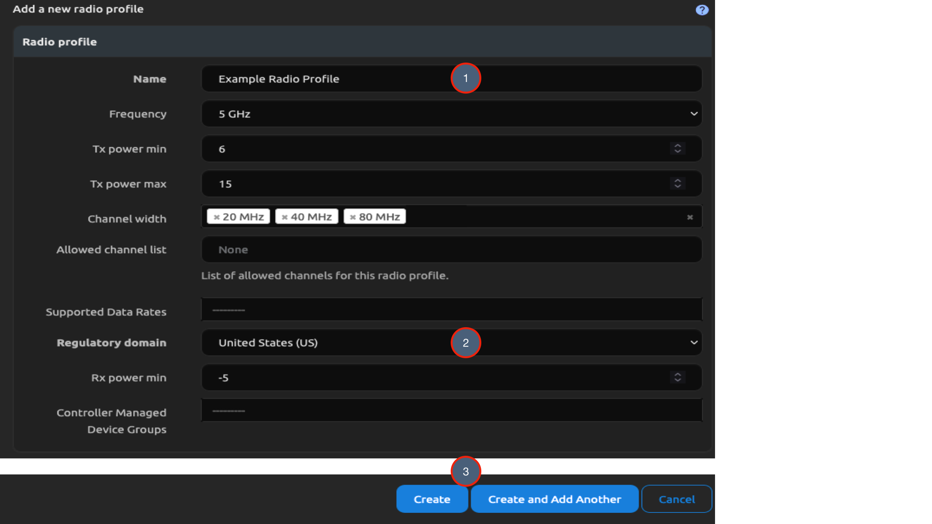Click Create and Add Another
The width and height of the screenshot is (932, 524).
tap(554, 499)
